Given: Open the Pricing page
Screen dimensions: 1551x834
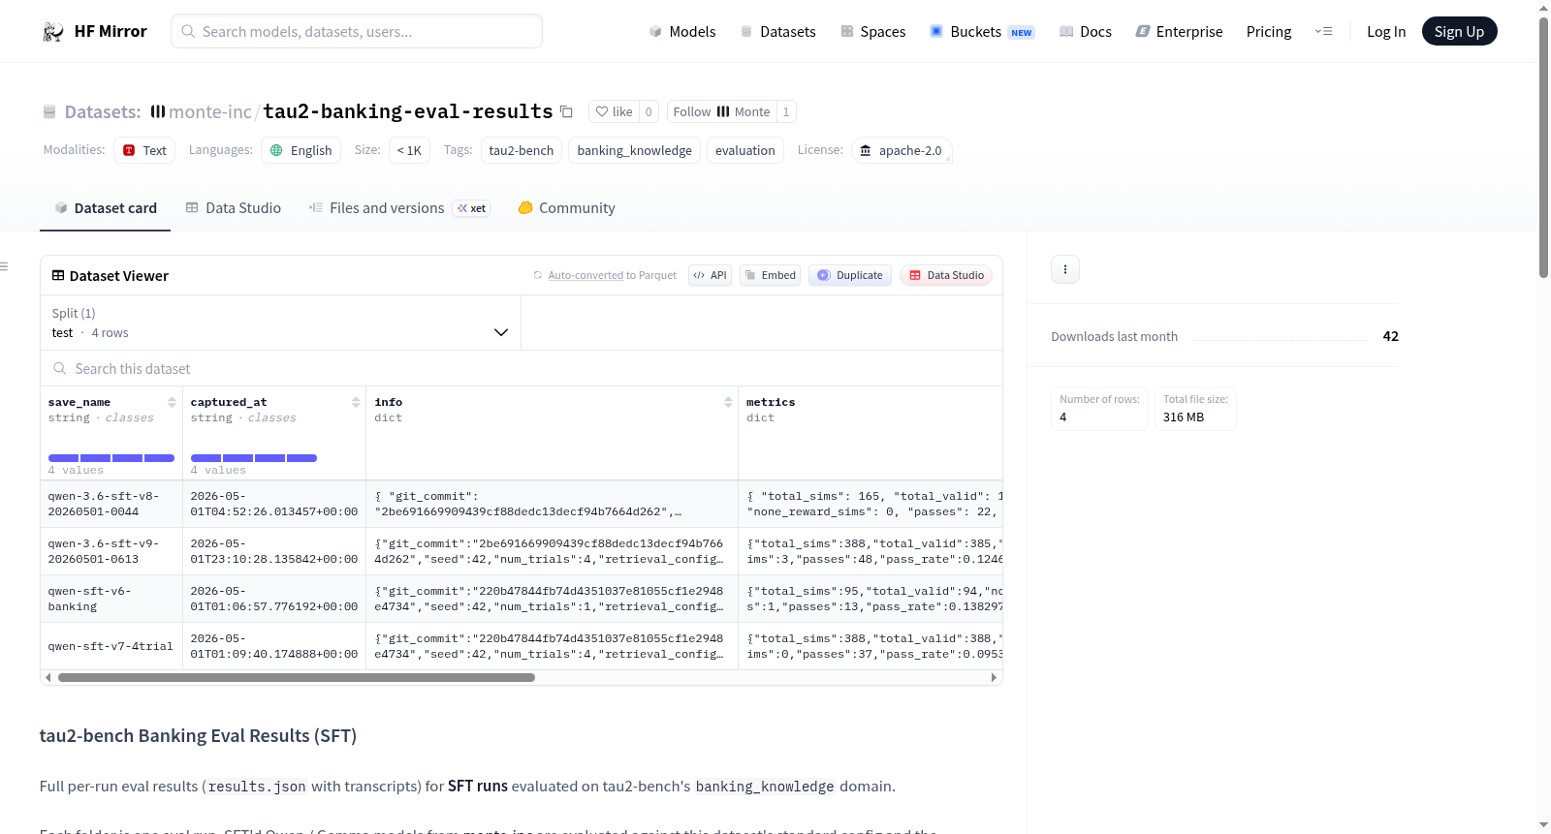Looking at the screenshot, I should (x=1269, y=32).
